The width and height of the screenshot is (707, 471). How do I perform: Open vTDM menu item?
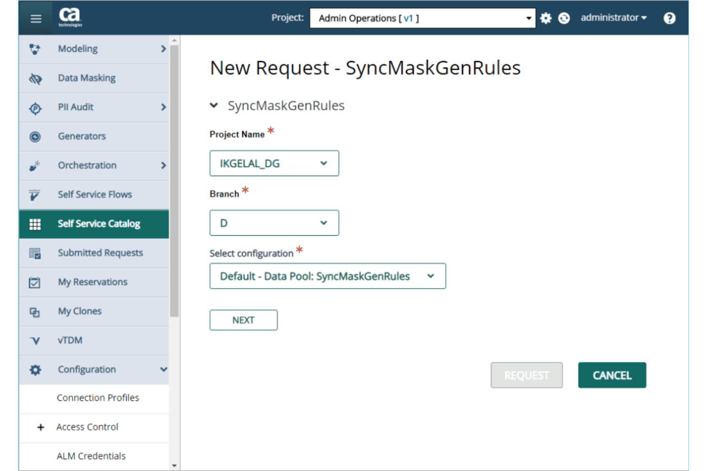(x=94, y=340)
